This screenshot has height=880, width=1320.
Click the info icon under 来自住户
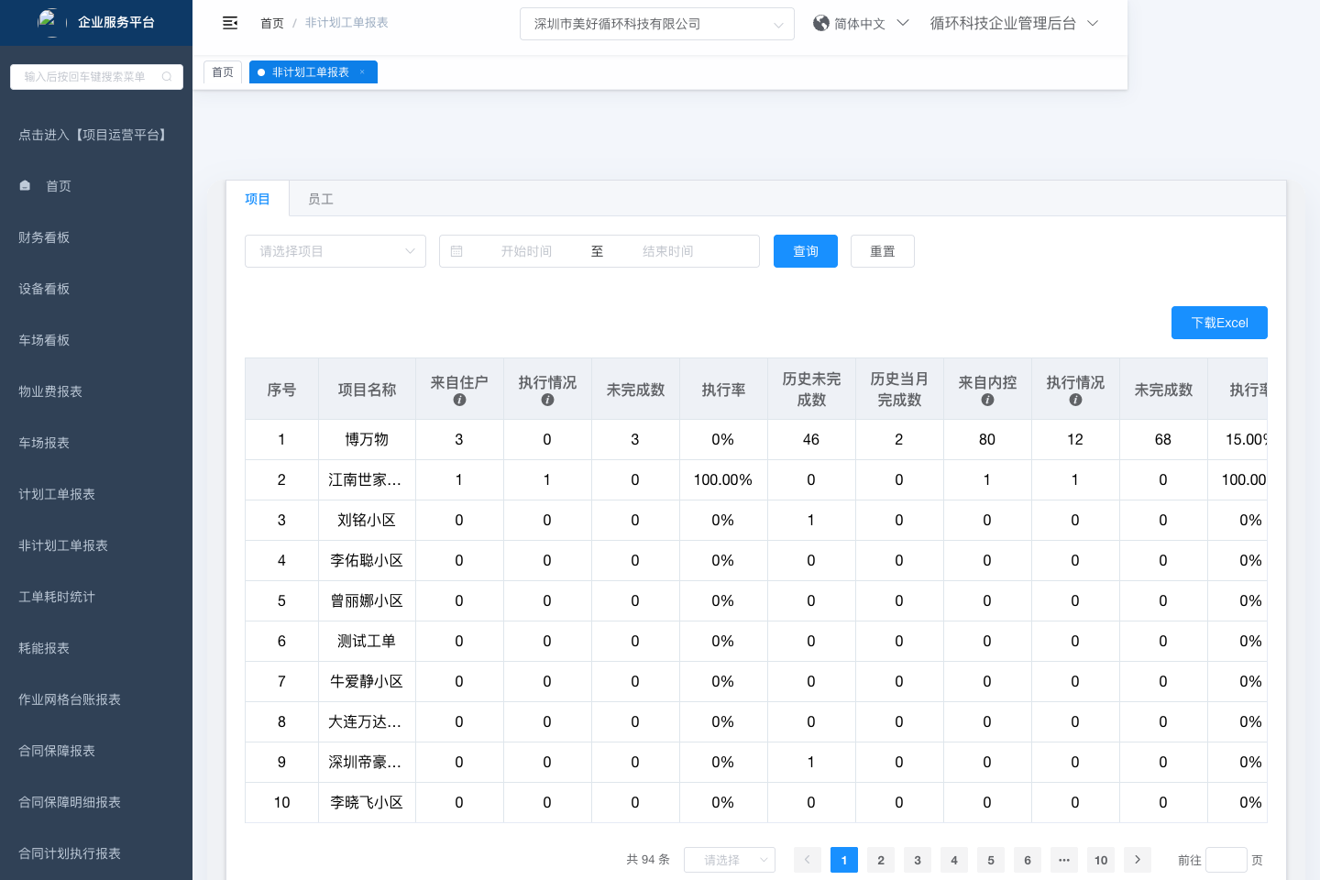click(x=459, y=400)
